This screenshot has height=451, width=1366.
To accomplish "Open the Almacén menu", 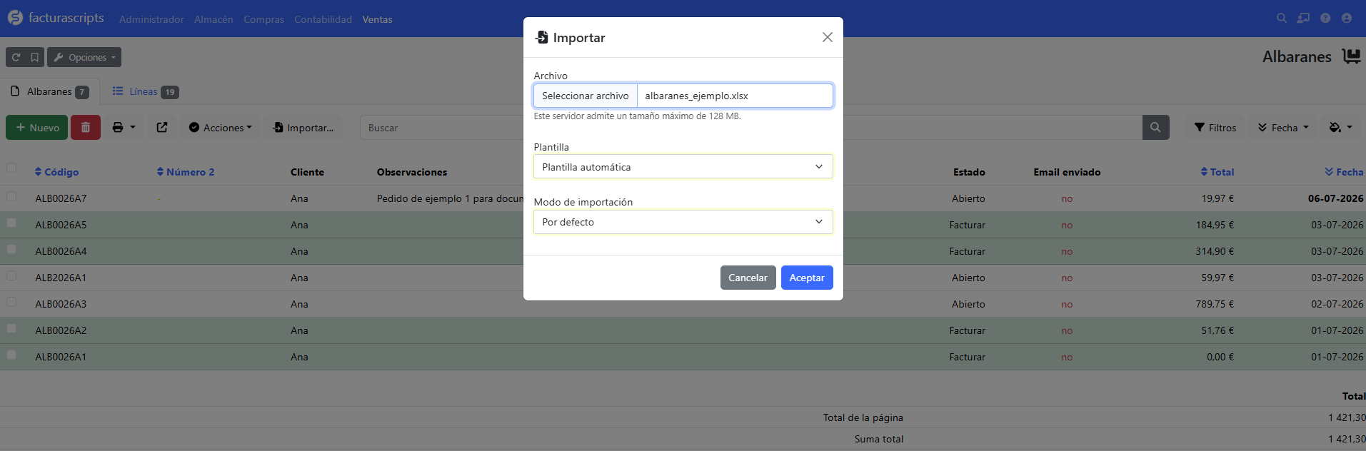I will 214,19.
